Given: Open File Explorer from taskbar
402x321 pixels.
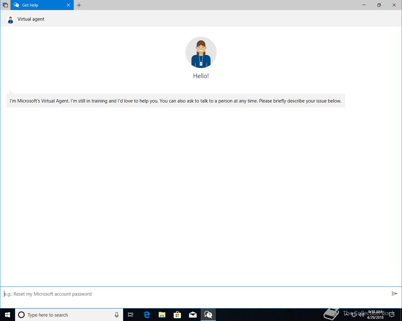Looking at the screenshot, I should [162, 315].
